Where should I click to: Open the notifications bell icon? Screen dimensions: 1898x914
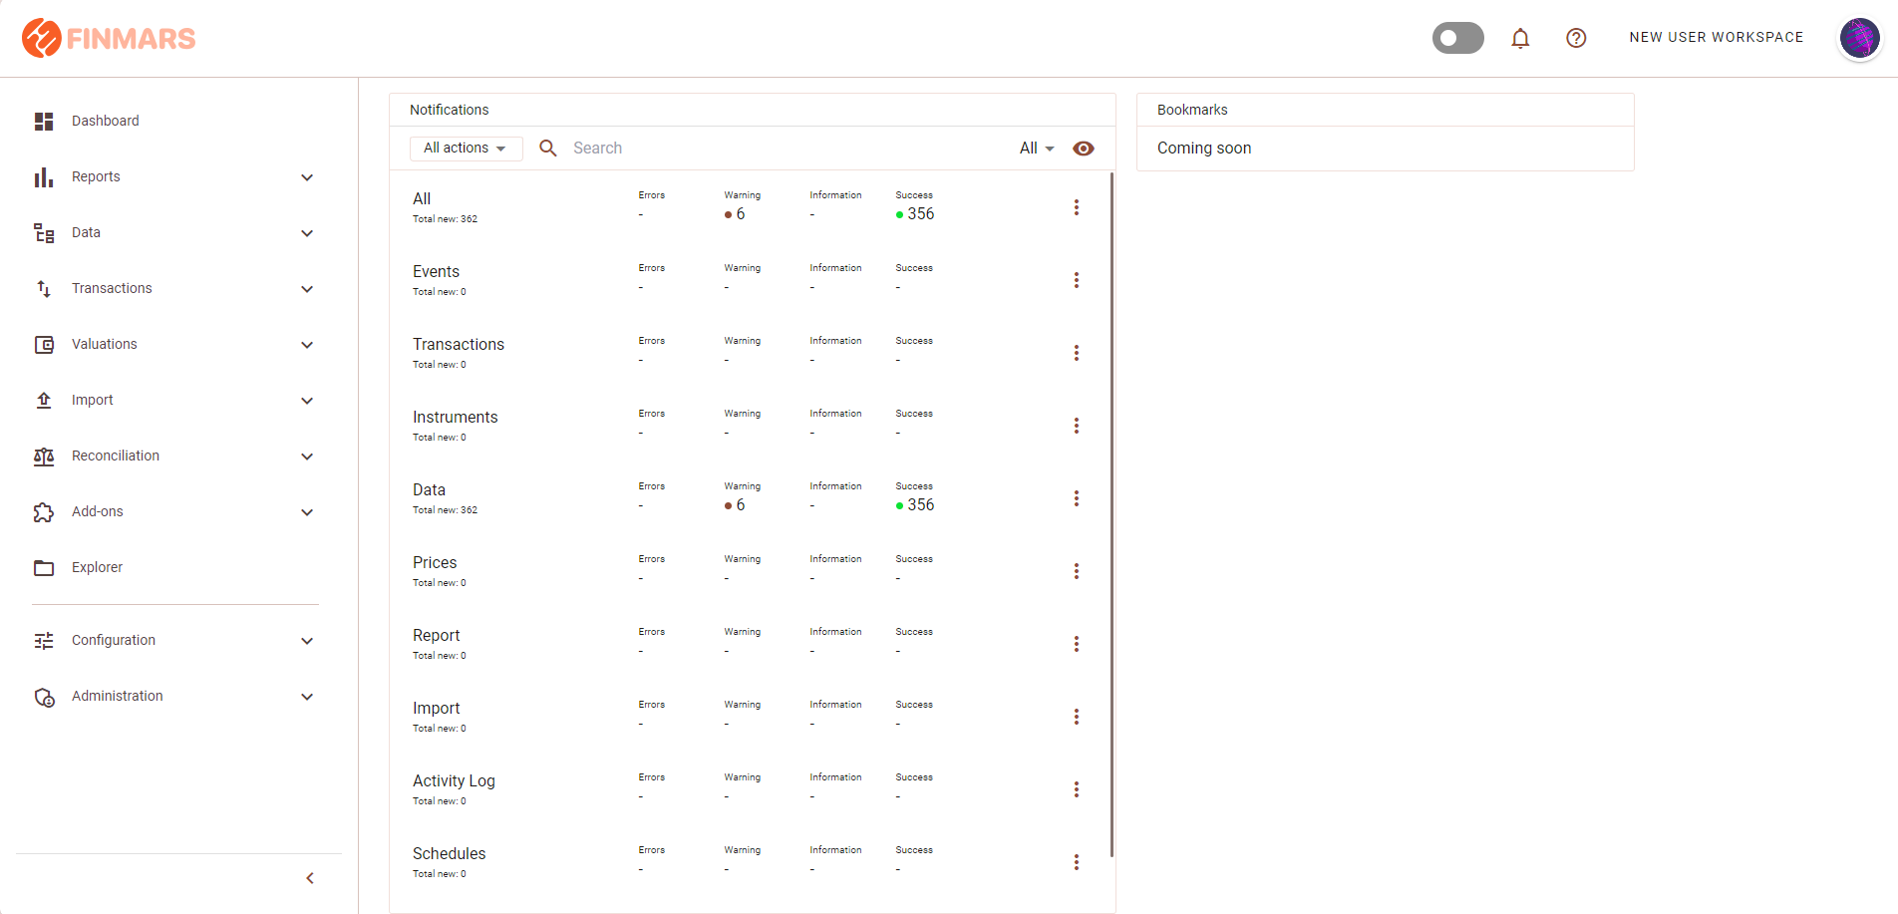click(1520, 38)
